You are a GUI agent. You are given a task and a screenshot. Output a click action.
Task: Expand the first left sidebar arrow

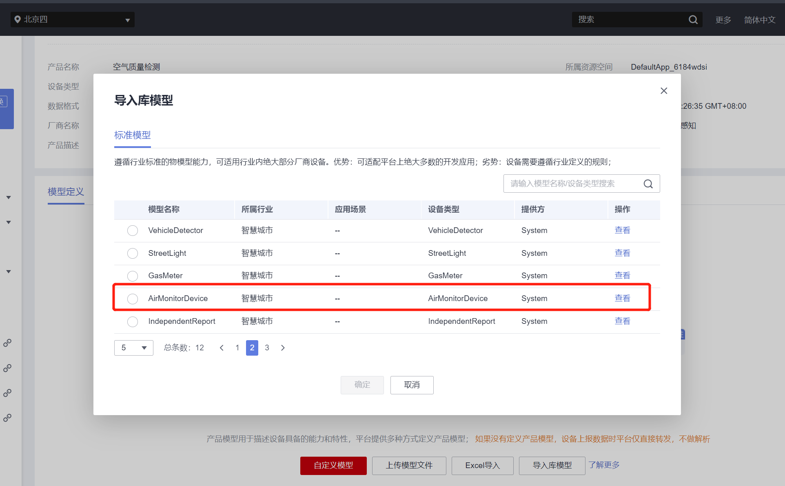(8, 198)
